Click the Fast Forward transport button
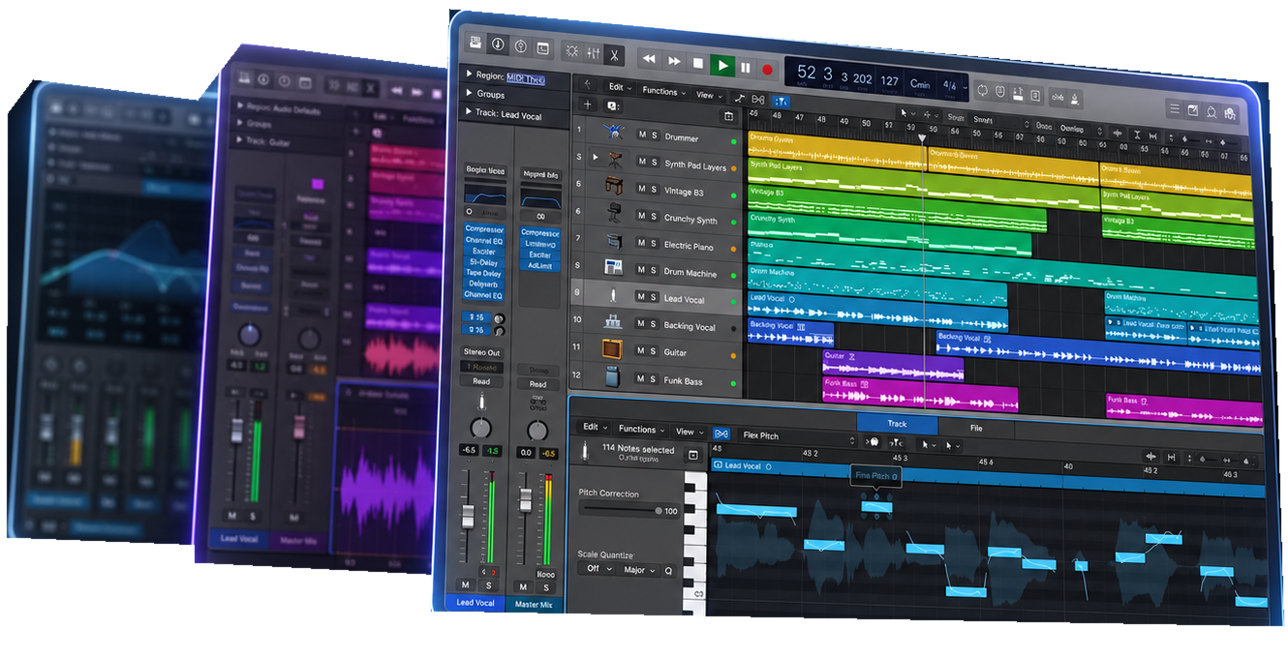Viewport: 1288px width, 658px height. (x=674, y=62)
